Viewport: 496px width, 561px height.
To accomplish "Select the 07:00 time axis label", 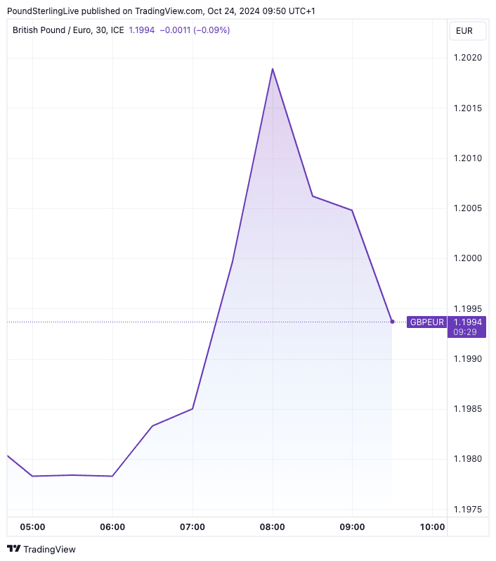I will [192, 527].
